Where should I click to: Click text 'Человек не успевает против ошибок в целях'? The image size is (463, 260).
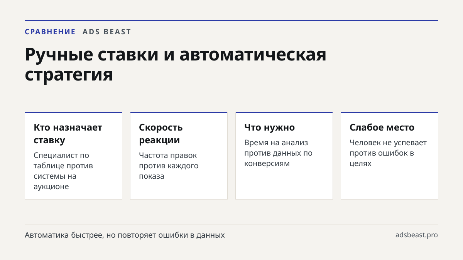(388, 153)
